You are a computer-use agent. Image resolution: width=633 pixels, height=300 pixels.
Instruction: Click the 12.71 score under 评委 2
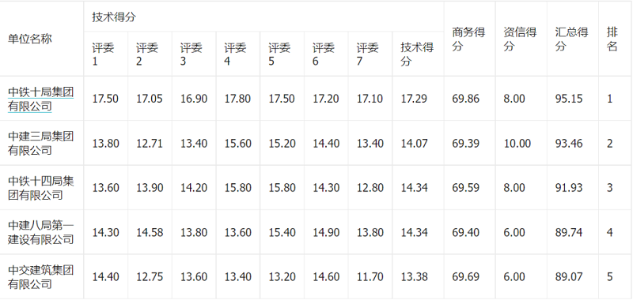150,144
